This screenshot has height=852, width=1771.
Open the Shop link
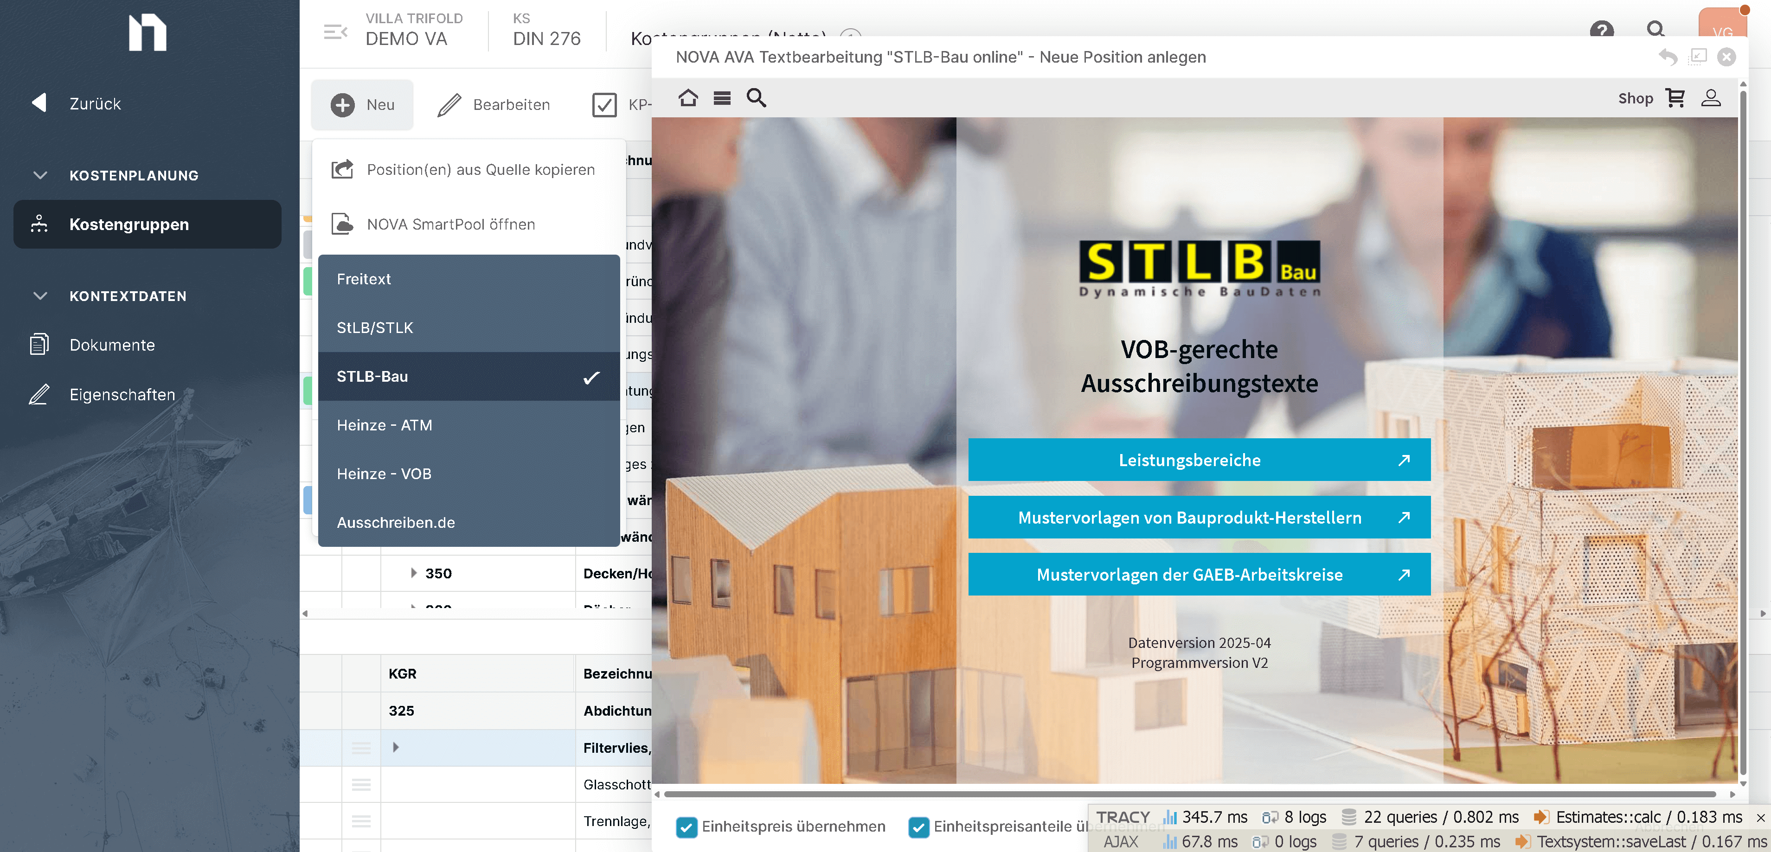[1636, 98]
